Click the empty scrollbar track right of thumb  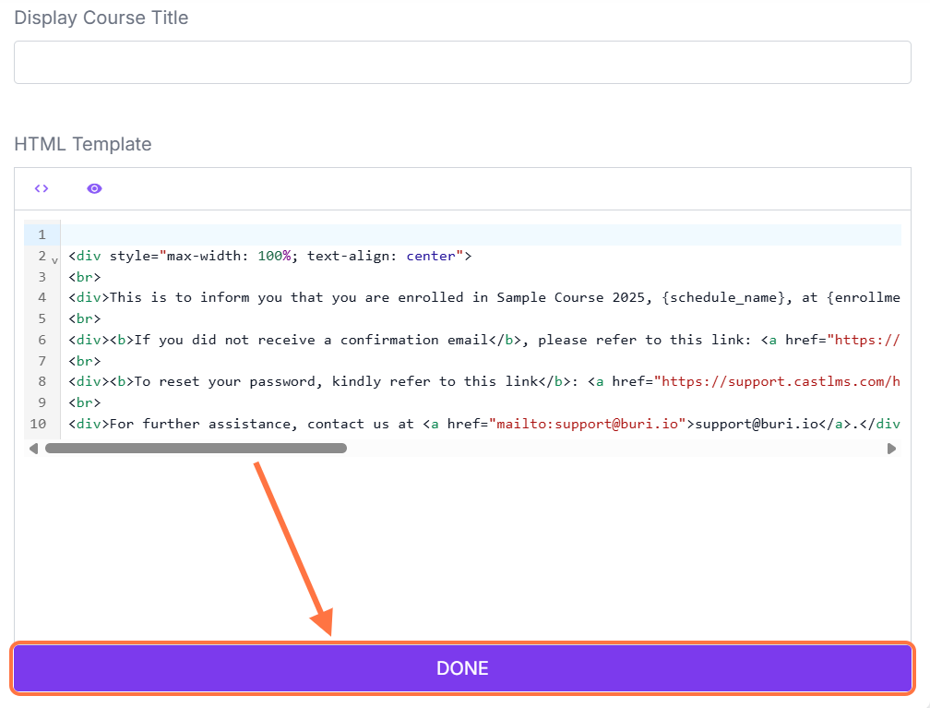[x=609, y=449]
